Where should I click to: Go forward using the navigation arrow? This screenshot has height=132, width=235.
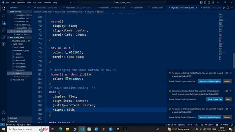[75, 3]
